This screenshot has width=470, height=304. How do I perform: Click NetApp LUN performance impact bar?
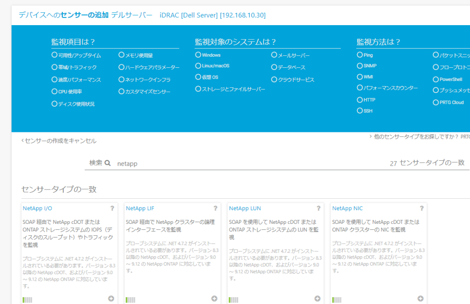coord(234,300)
